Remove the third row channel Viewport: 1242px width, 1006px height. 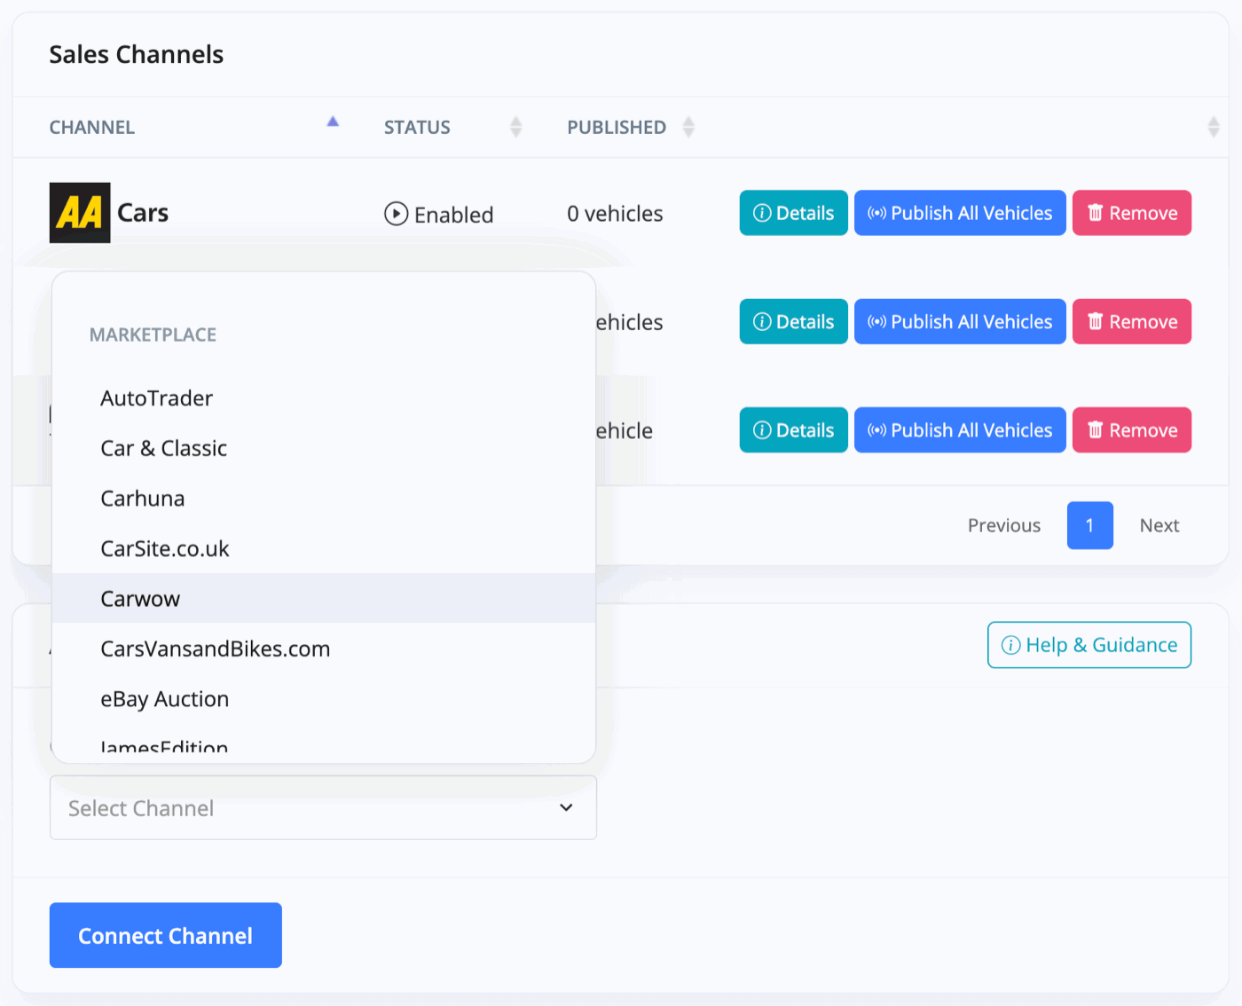pos(1132,430)
